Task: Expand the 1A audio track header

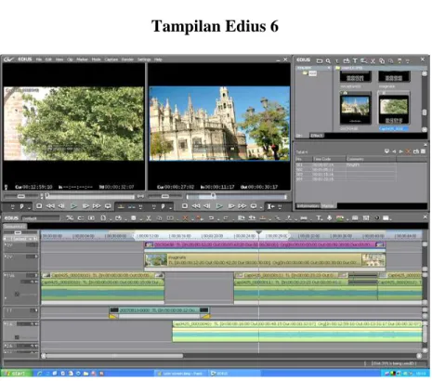Action: click(x=6, y=323)
